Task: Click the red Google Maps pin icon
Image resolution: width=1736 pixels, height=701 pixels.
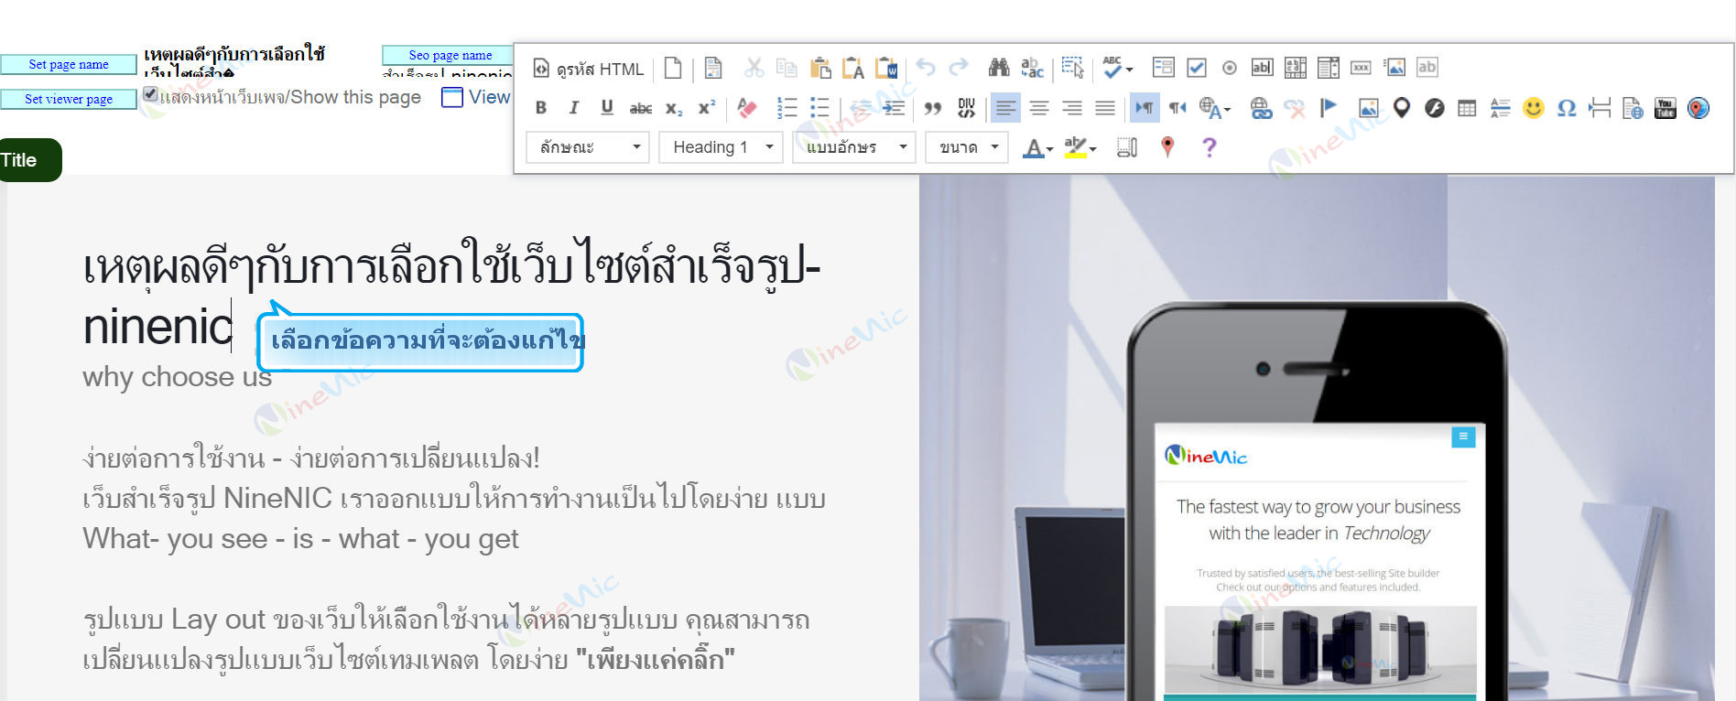Action: click(1167, 147)
